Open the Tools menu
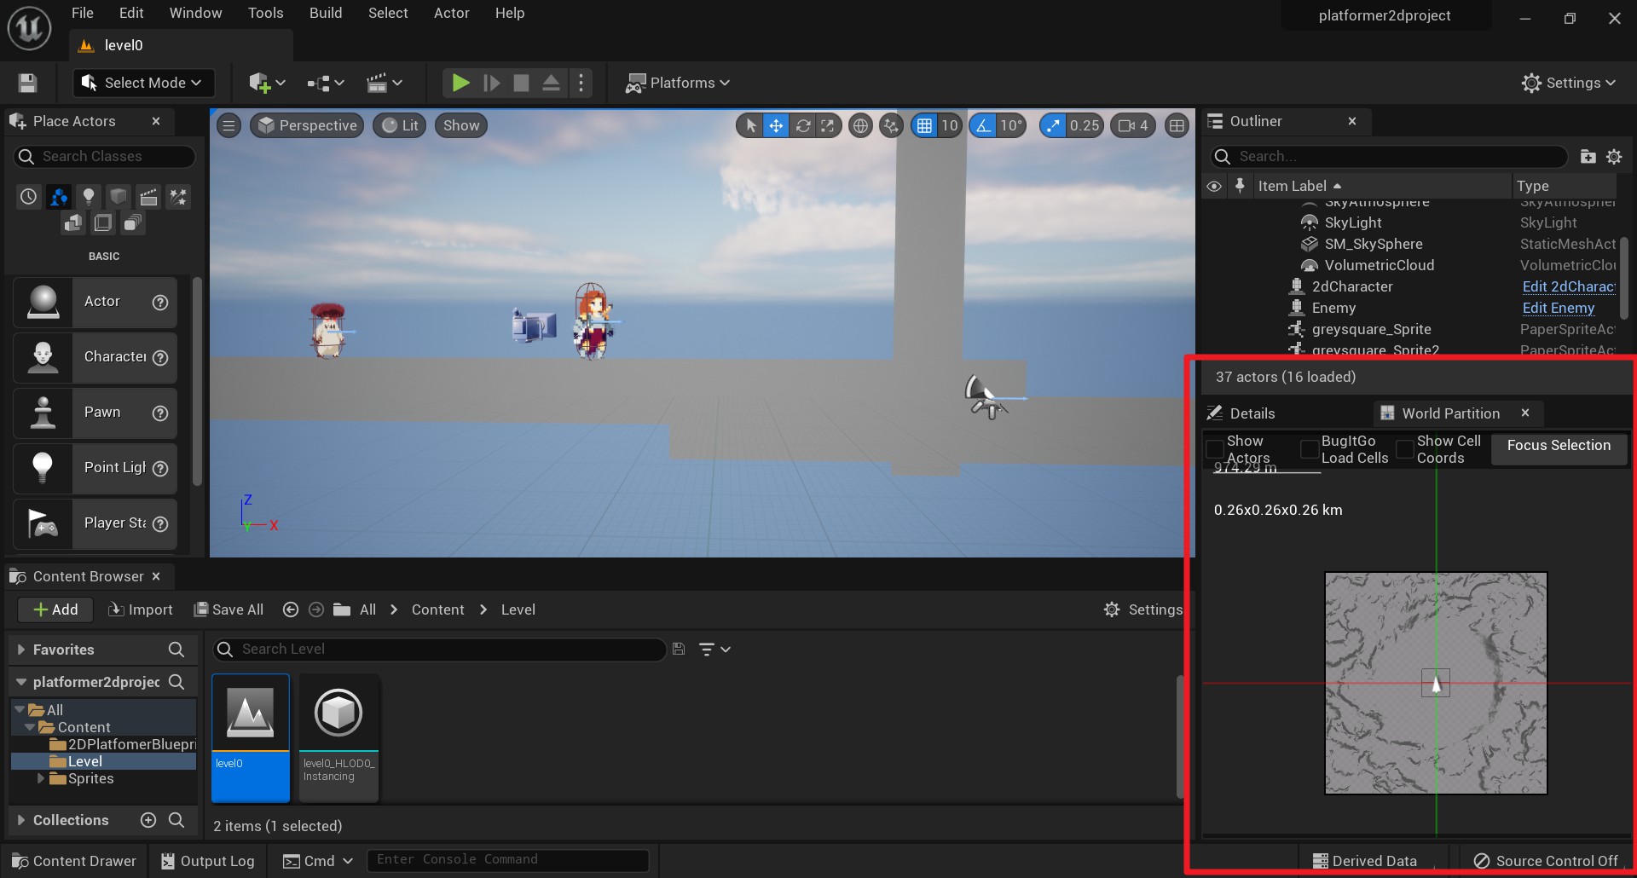This screenshot has width=1637, height=878. click(265, 13)
